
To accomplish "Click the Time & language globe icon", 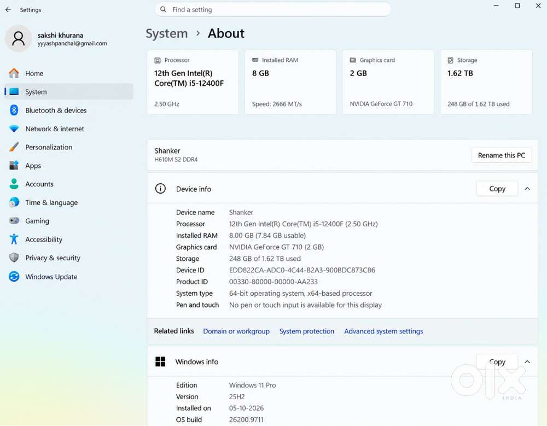I will coord(14,202).
